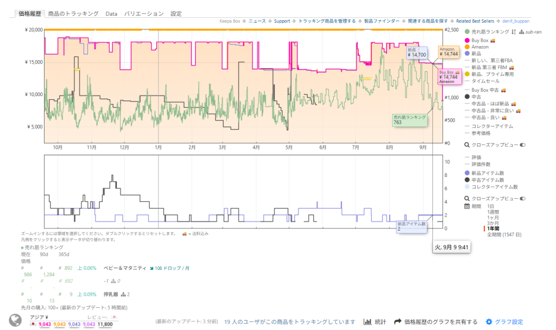This screenshot has width=556, height=330.
Task: Click the sort icon next to 売れ筋ランキング legend
Action: pyautogui.click(x=513, y=32)
